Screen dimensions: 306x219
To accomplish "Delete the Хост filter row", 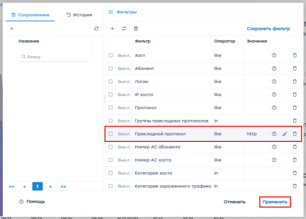I will (x=294, y=55).
